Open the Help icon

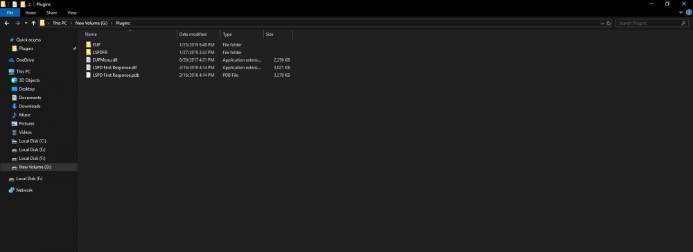(689, 12)
